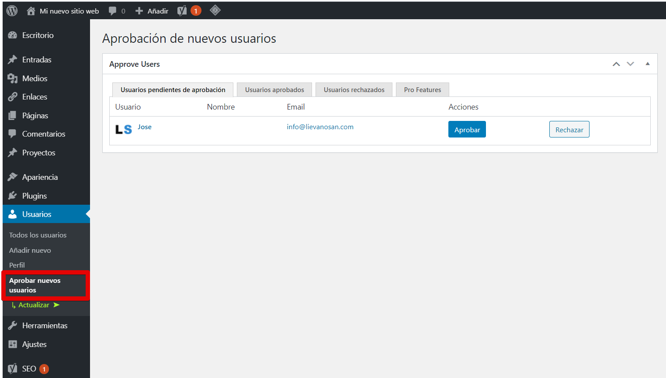Image resolution: width=666 pixels, height=378 pixels.
Task: Open Yoast SEO icon in admin bar
Action: click(x=182, y=11)
